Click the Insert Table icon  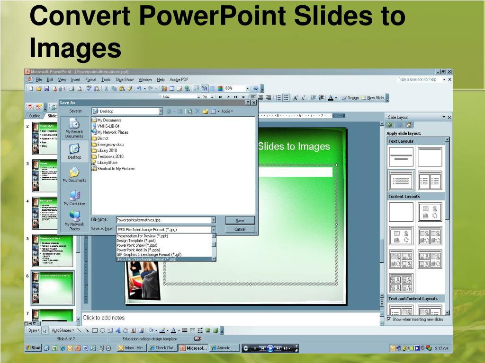click(x=172, y=88)
